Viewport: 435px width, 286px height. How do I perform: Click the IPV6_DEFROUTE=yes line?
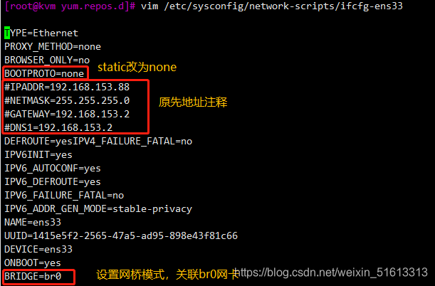pyautogui.click(x=53, y=182)
